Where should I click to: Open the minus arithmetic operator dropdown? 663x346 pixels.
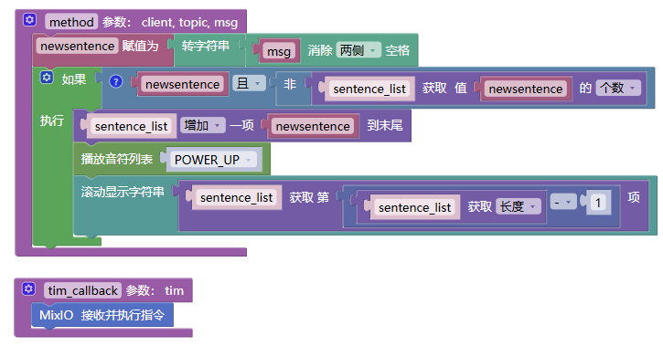point(562,203)
